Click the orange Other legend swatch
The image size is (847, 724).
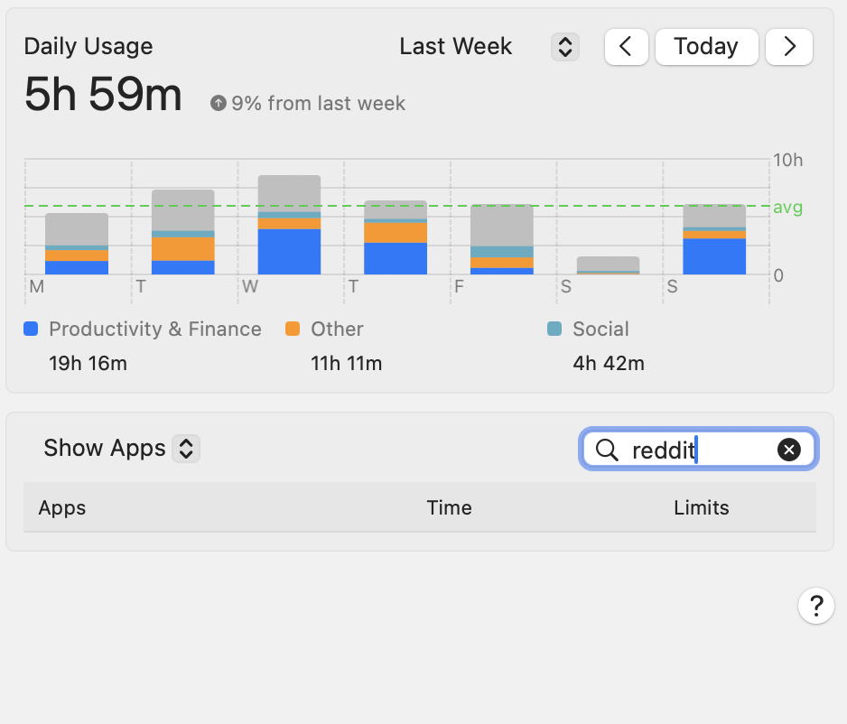coord(293,330)
